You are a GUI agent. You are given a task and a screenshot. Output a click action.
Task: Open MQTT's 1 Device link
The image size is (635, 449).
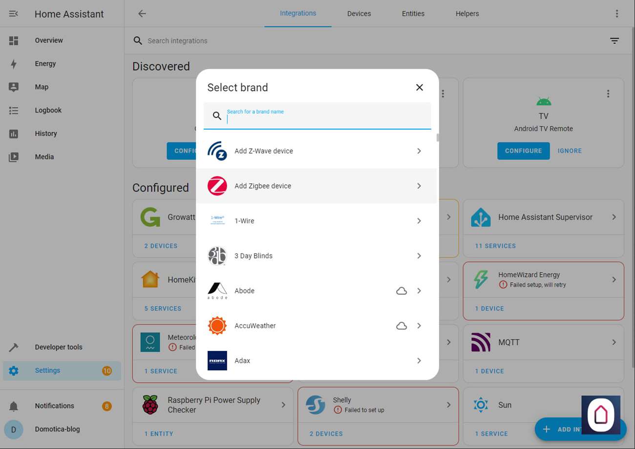[x=489, y=371]
